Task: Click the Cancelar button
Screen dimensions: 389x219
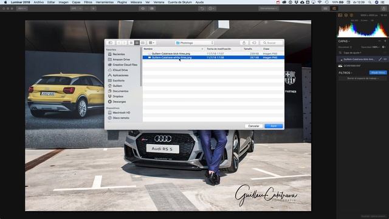Action: point(253,126)
